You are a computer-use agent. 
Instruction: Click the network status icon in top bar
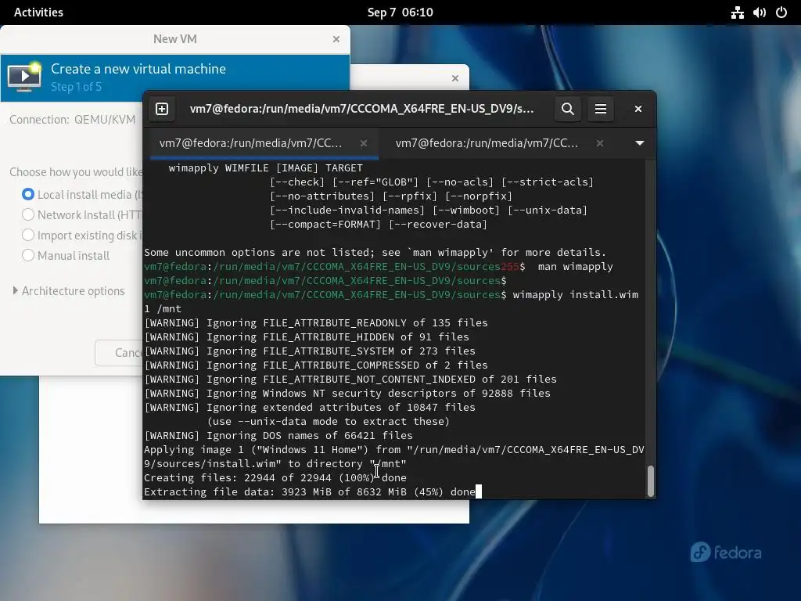tap(737, 13)
